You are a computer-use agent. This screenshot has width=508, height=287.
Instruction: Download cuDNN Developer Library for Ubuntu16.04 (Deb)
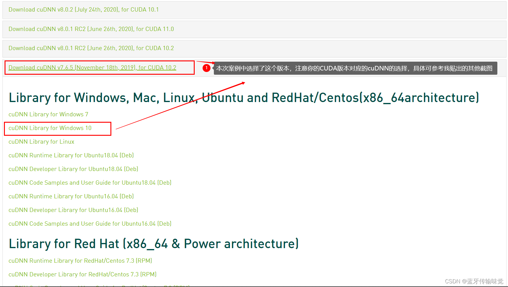point(73,210)
